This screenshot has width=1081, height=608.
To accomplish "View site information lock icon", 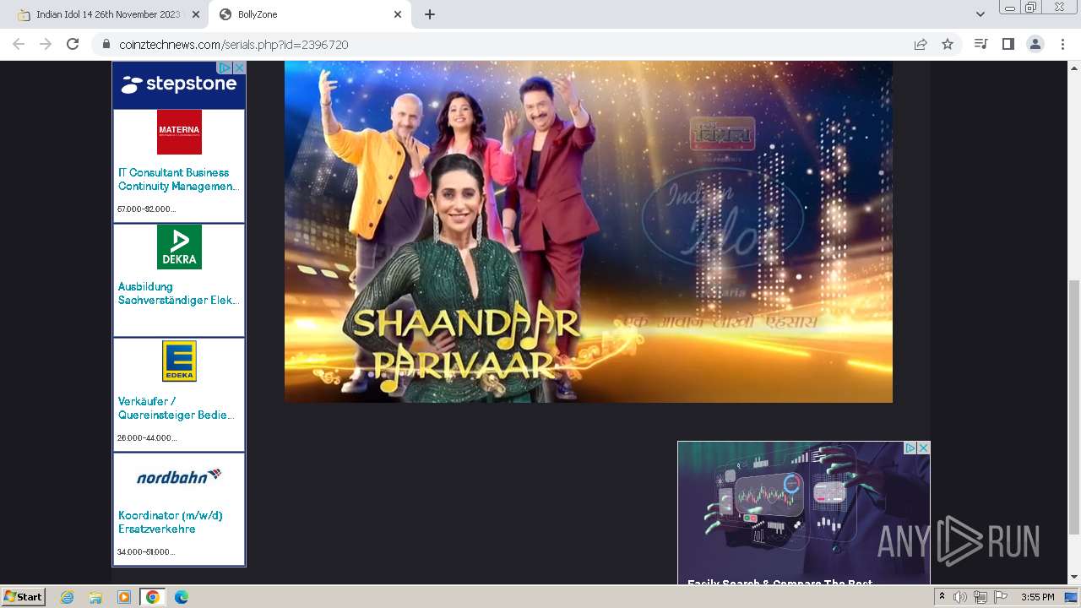I will 106,44.
